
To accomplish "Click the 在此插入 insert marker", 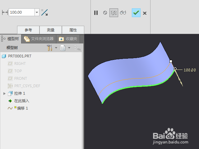I will pos(21,101).
